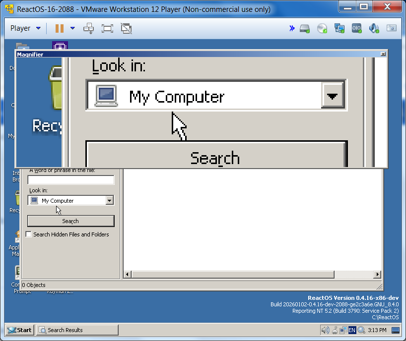Click the network adapter device icon
The image size is (406, 341).
click(339, 28)
